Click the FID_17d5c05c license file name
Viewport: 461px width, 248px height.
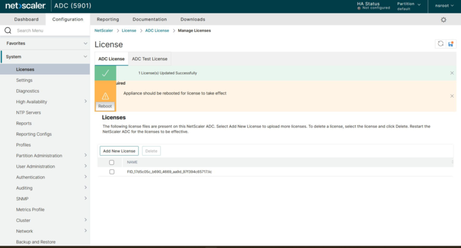[x=169, y=171]
